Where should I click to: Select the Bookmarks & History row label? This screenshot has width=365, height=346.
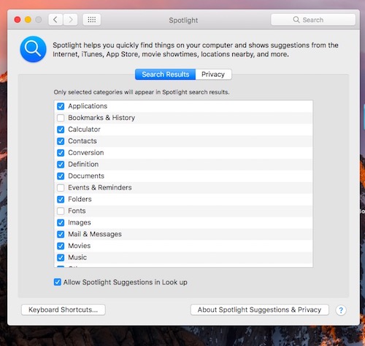click(101, 118)
